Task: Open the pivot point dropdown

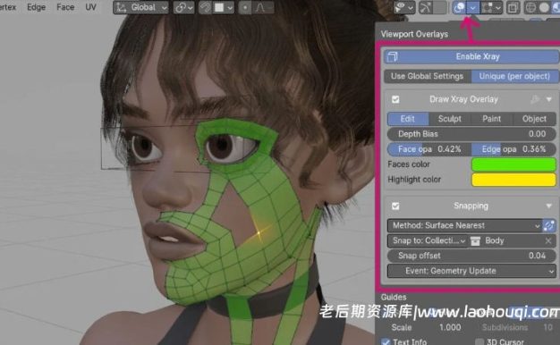Action: point(184,7)
